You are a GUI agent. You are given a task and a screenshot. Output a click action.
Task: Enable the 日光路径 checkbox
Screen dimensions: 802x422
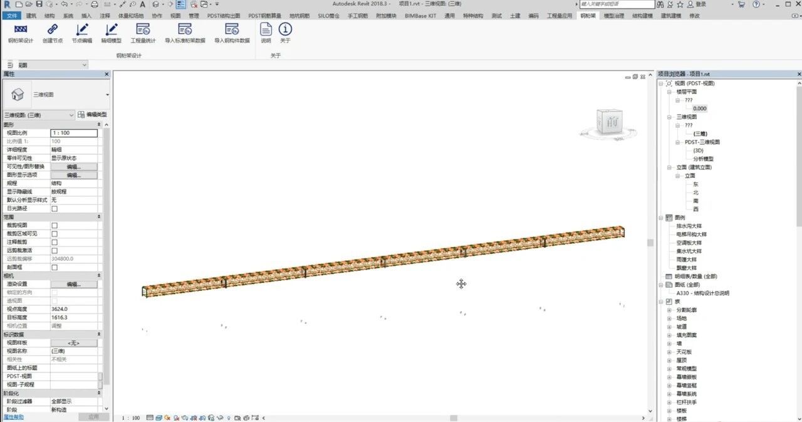[55, 208]
